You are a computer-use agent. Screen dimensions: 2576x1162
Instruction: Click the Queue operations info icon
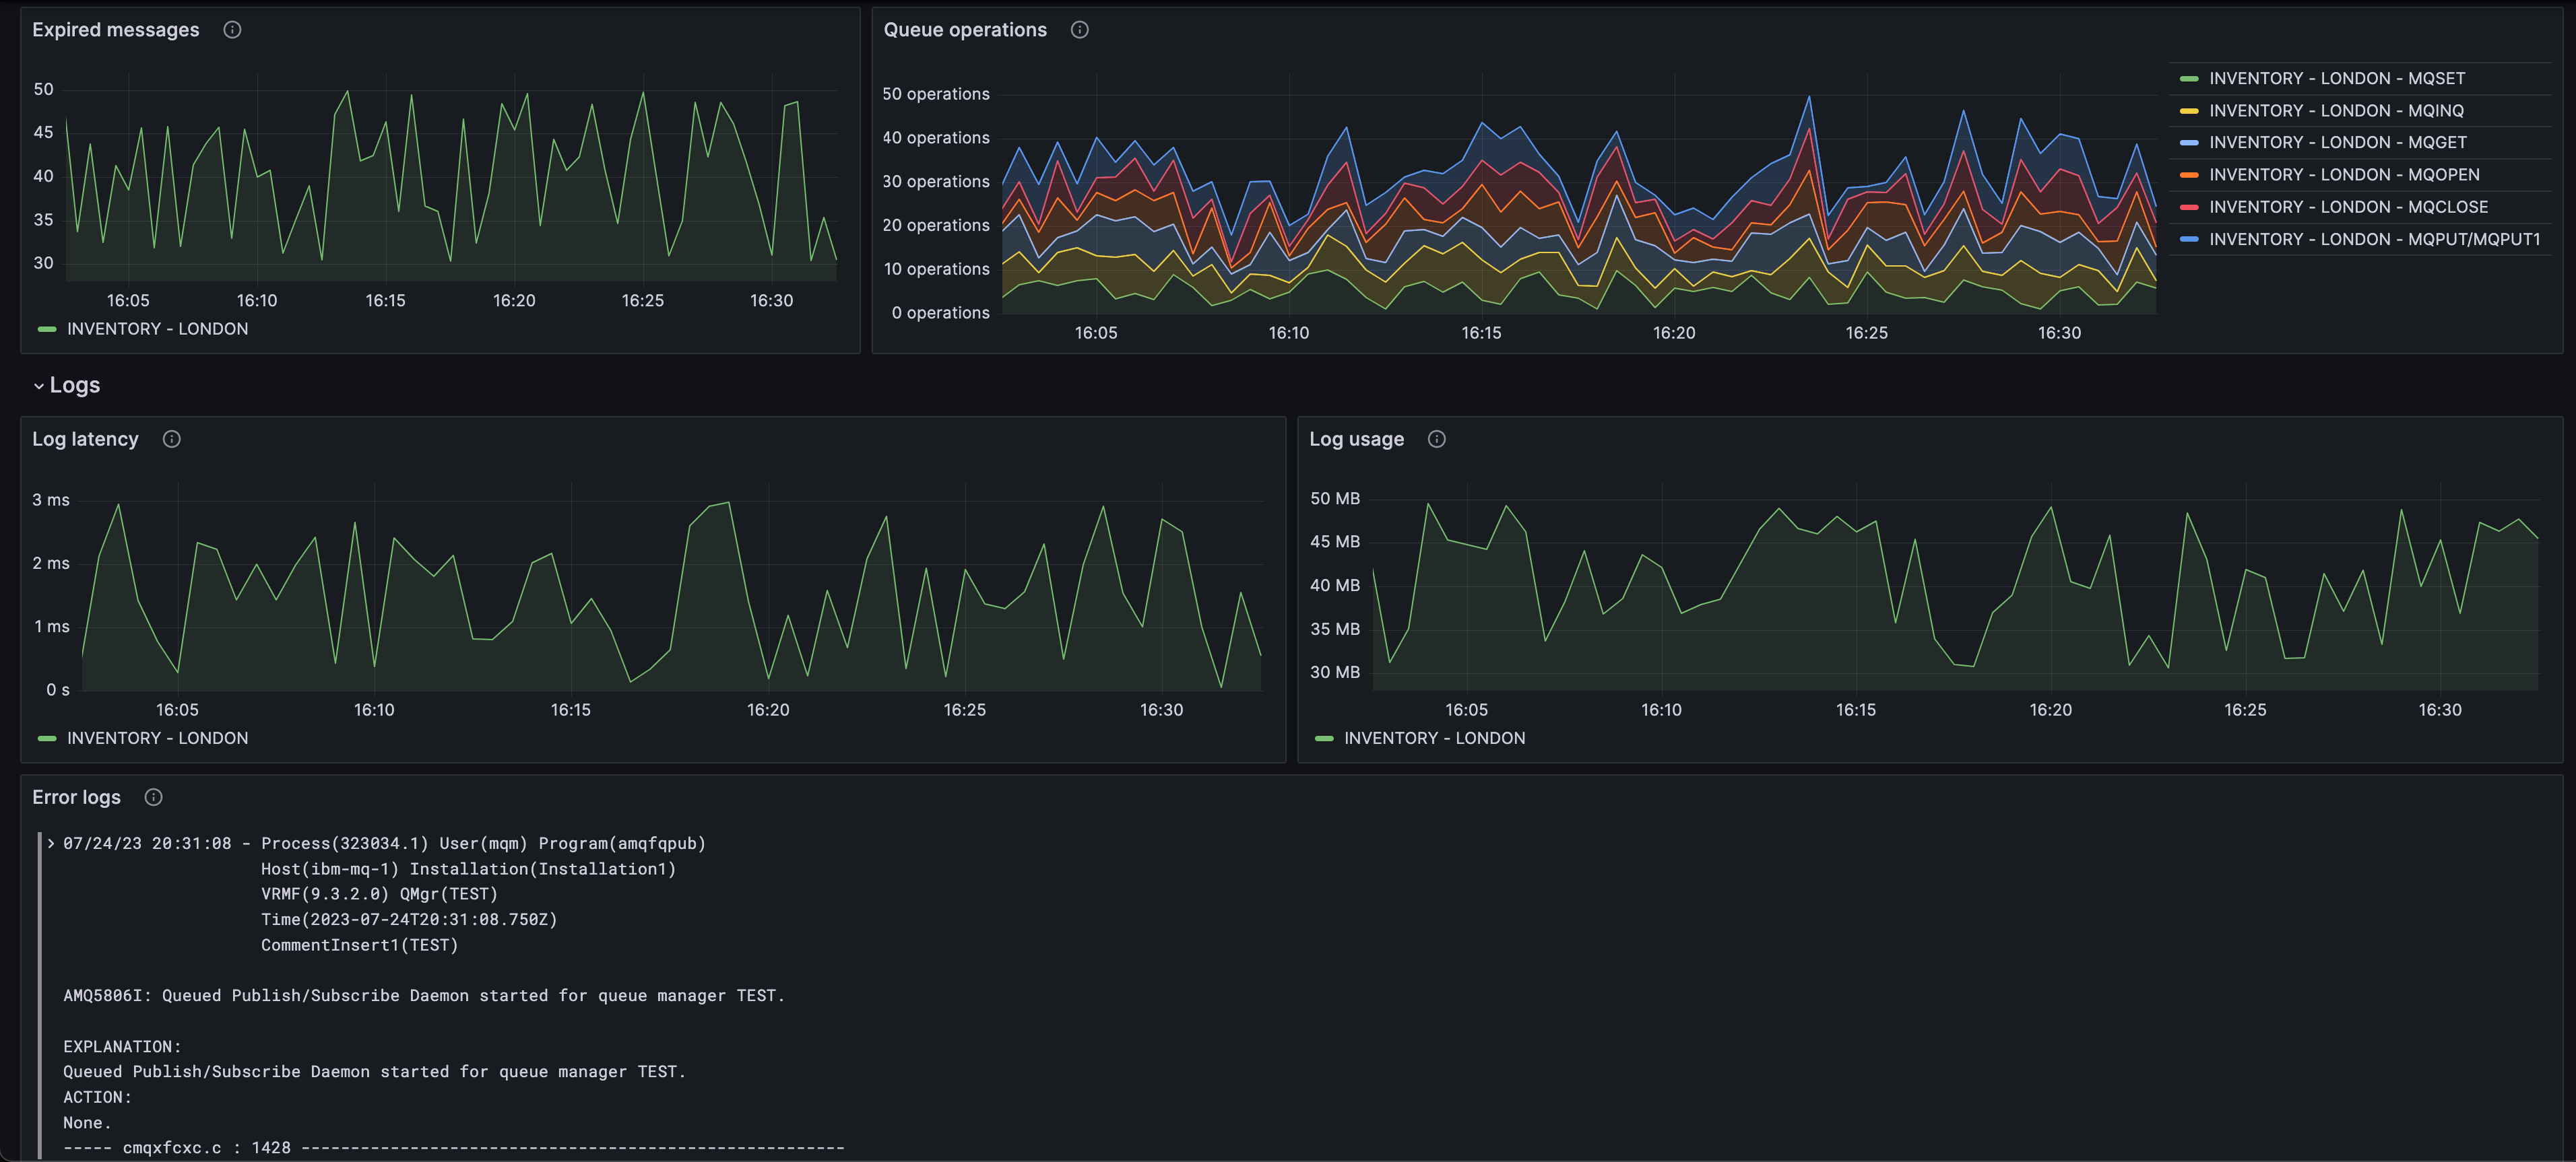1079,30
